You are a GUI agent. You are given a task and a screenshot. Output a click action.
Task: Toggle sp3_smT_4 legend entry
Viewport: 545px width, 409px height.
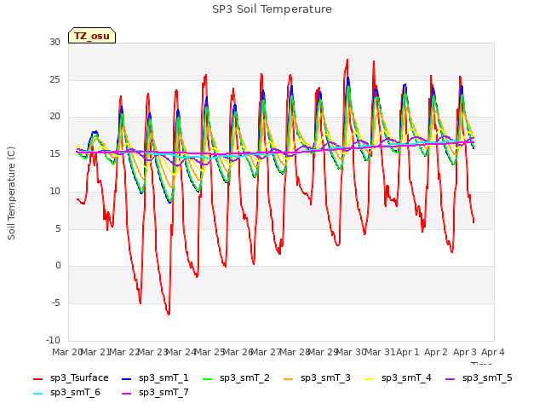[398, 378]
